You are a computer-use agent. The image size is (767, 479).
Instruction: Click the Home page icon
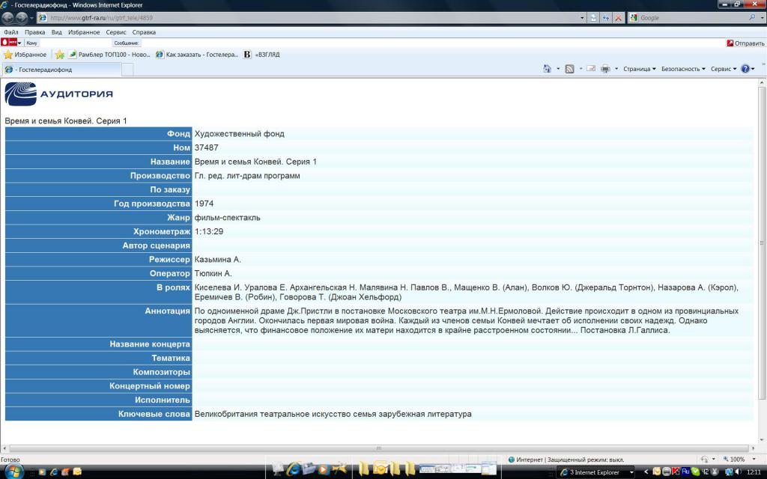tap(548, 69)
